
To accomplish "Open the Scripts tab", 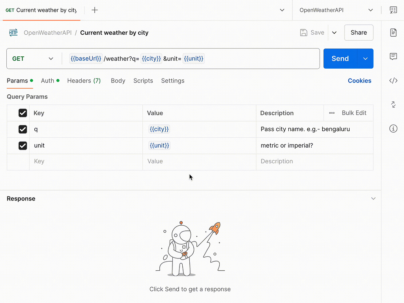I will tap(143, 80).
